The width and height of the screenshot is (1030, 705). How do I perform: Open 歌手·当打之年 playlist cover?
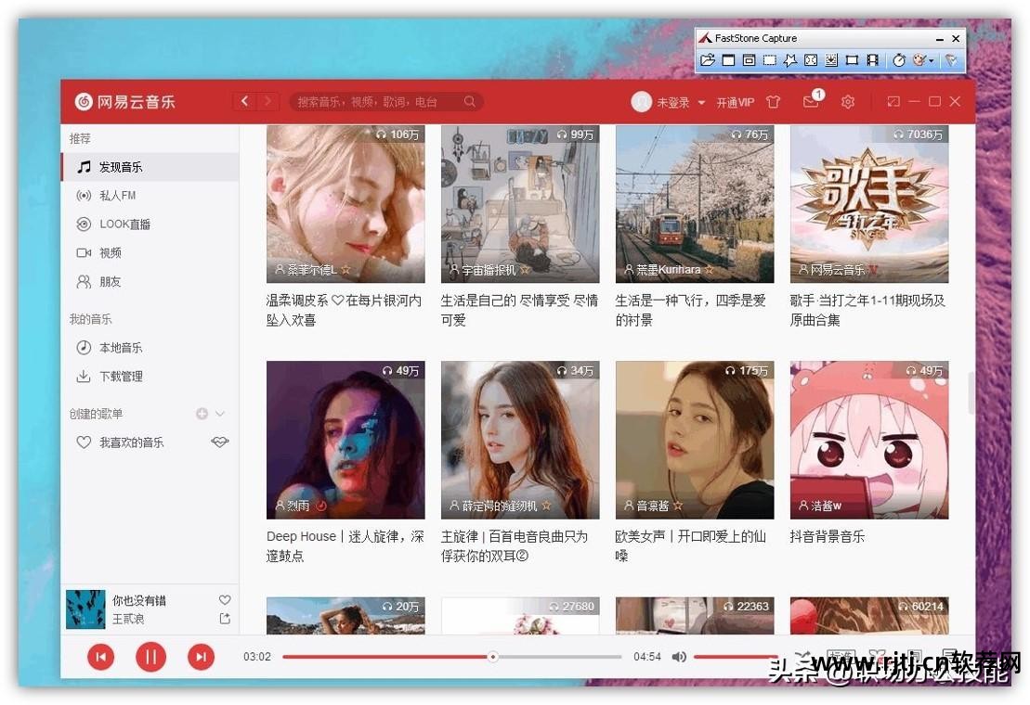click(x=869, y=204)
